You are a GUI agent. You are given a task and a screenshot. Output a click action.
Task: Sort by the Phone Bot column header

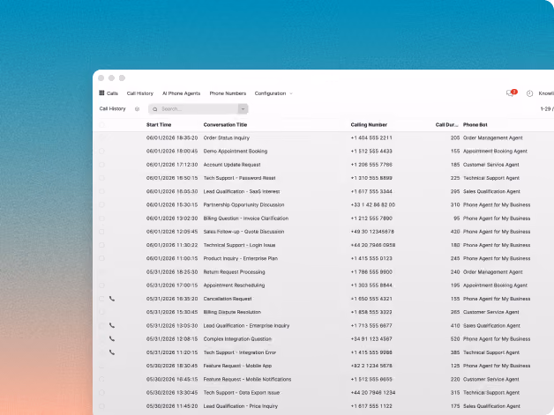click(475, 124)
